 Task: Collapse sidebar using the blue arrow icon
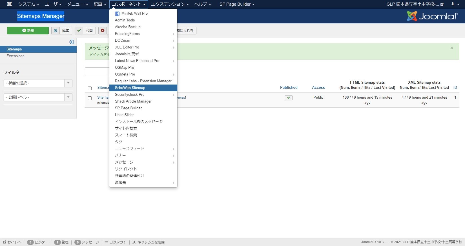[x=72, y=42]
